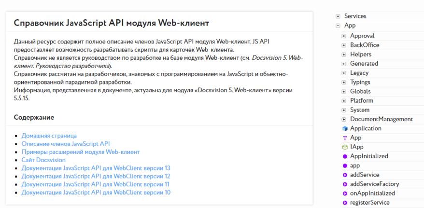Select the Services tree label

coord(355,16)
